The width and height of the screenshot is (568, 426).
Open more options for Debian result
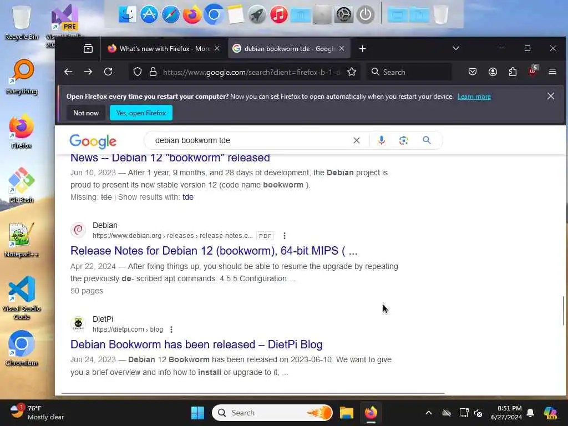coord(285,236)
